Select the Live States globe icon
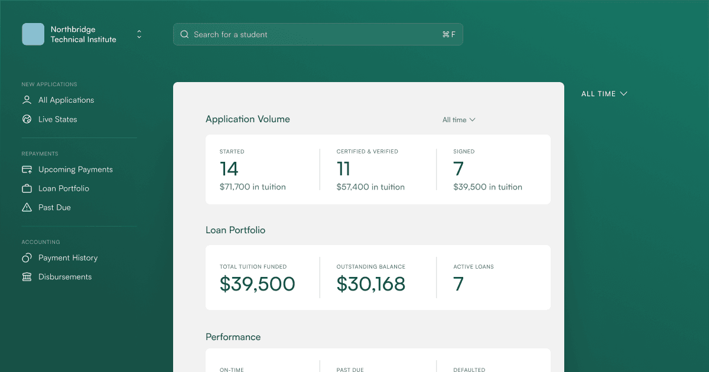This screenshot has height=372, width=709. tap(26, 119)
